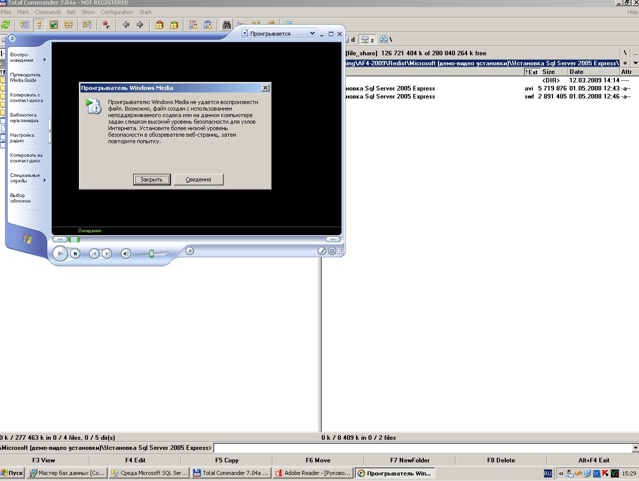Open the Show menu
This screenshot has height=481, width=639.
point(88,12)
